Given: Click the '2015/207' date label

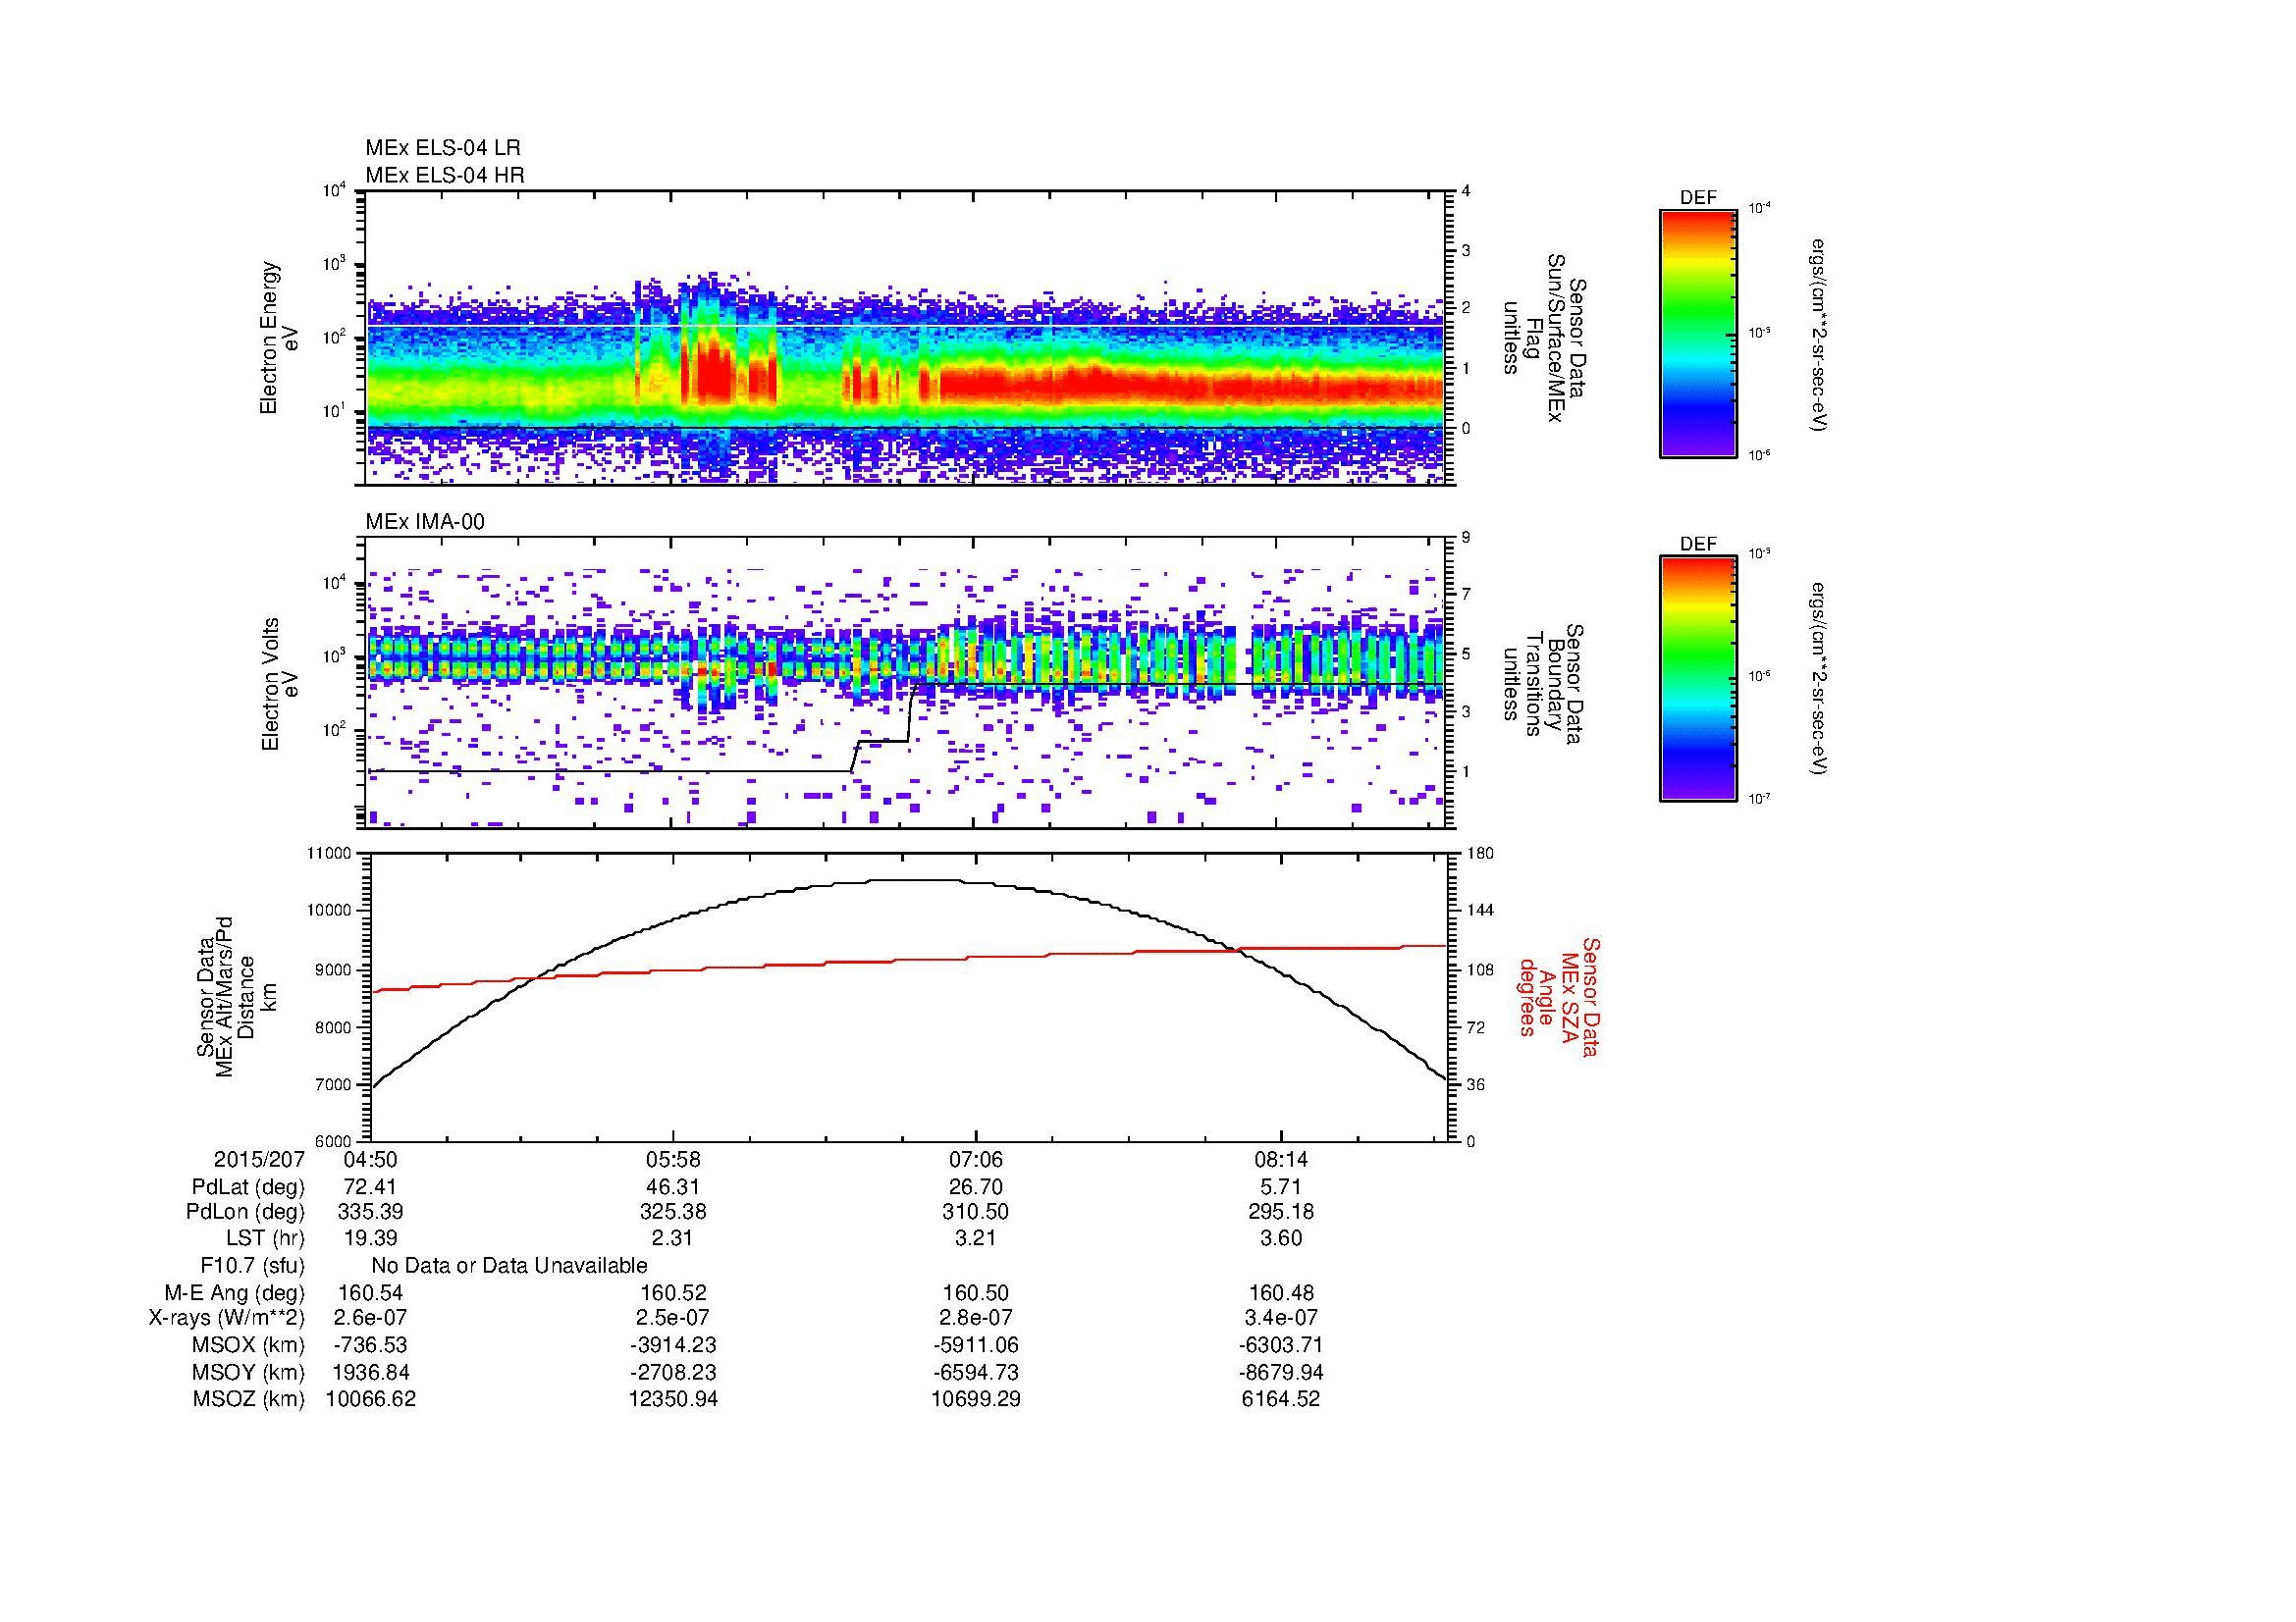Looking at the screenshot, I should pos(259,1160).
